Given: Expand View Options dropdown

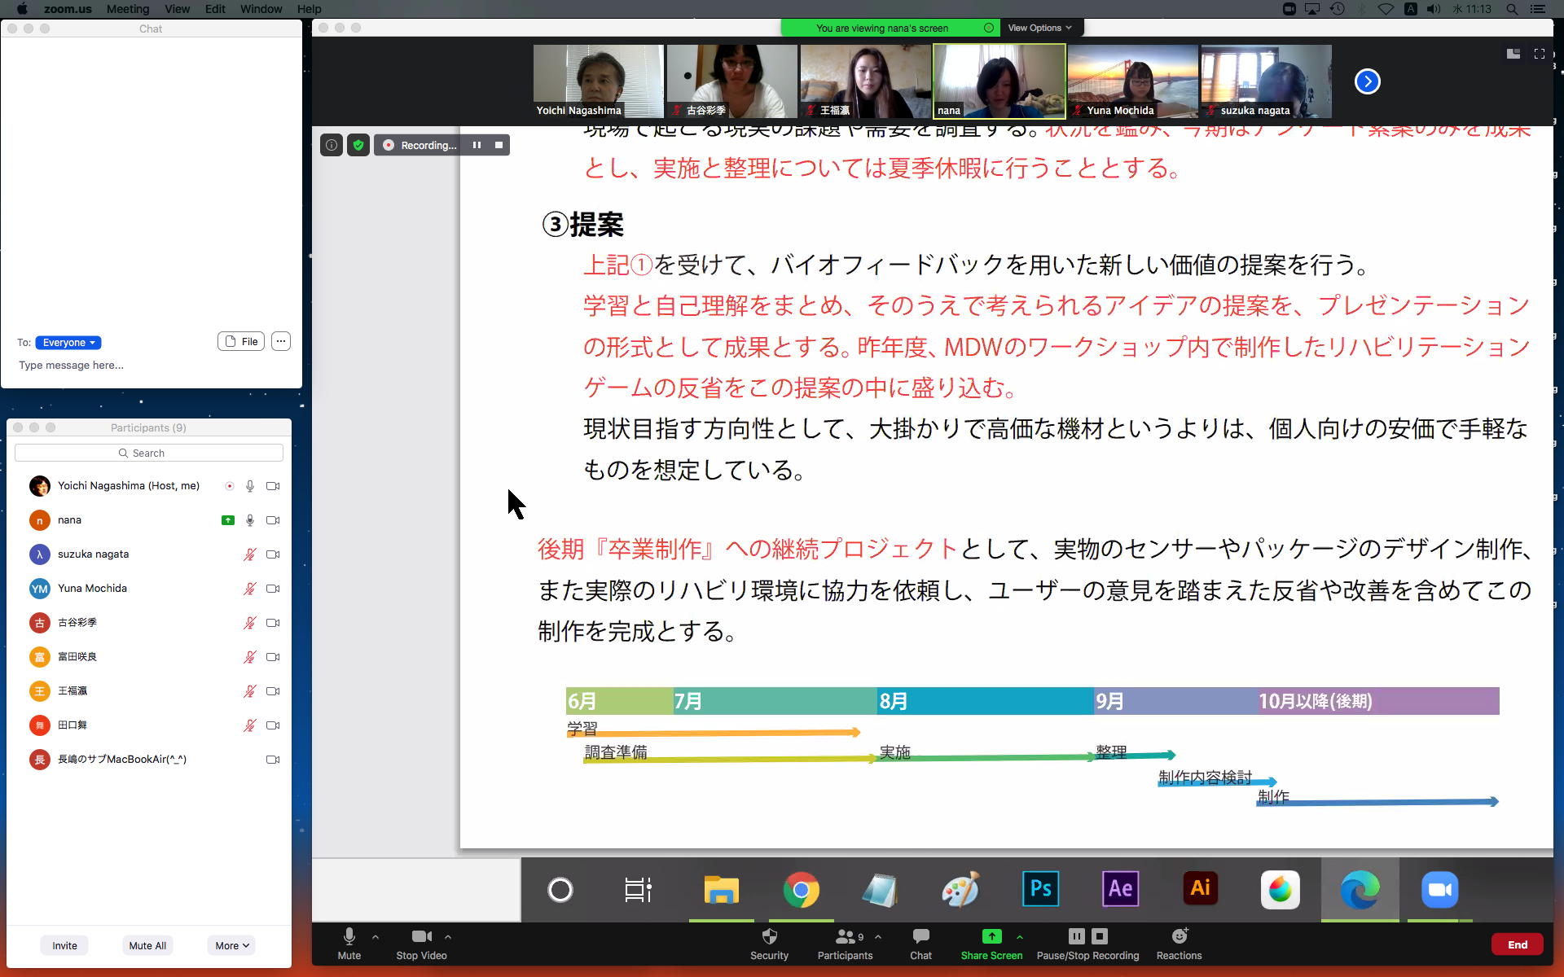Looking at the screenshot, I should click(x=1039, y=28).
